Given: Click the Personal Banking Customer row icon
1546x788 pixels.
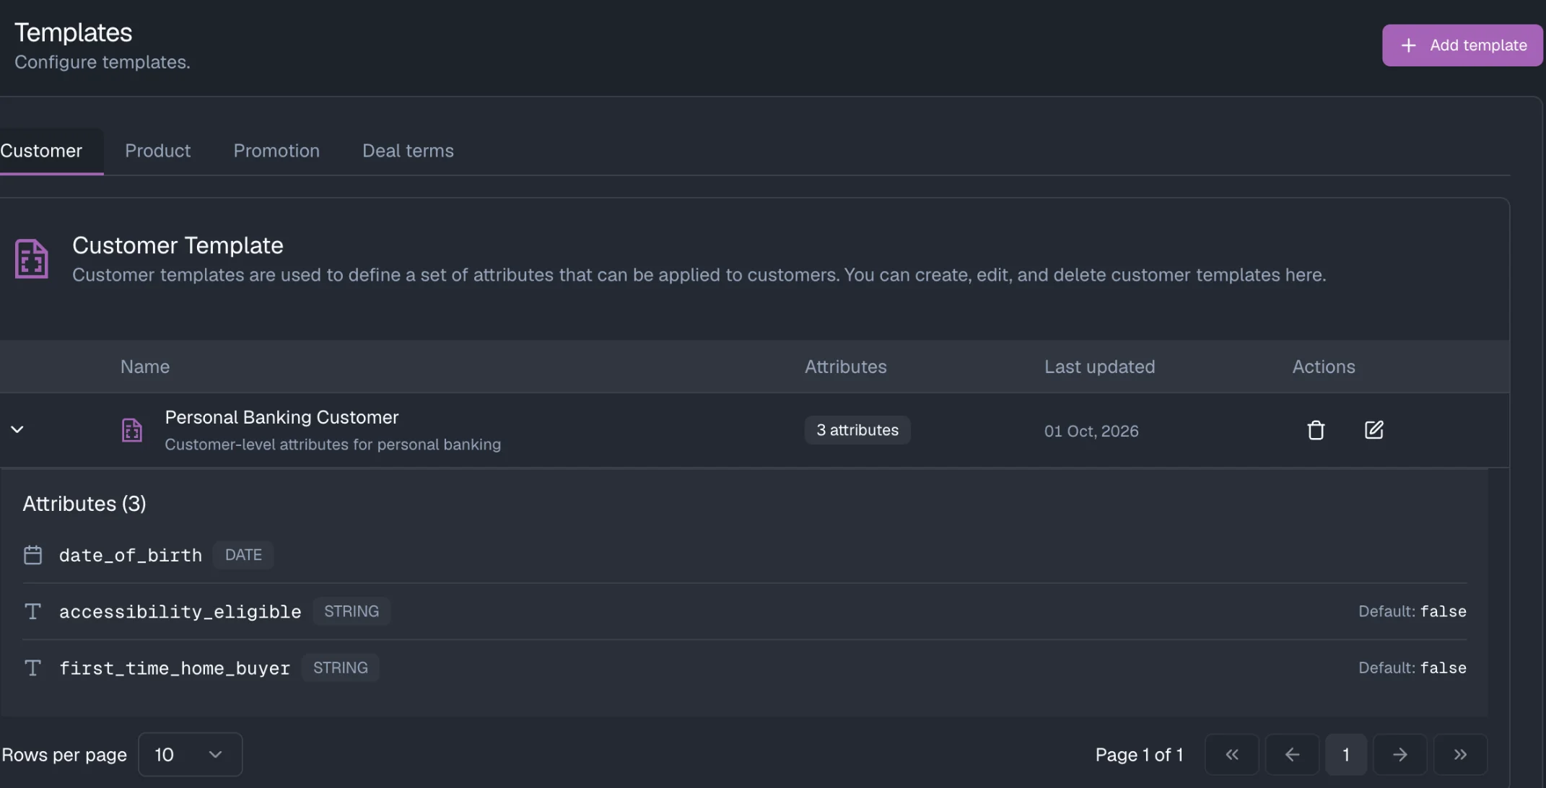Looking at the screenshot, I should 131,430.
